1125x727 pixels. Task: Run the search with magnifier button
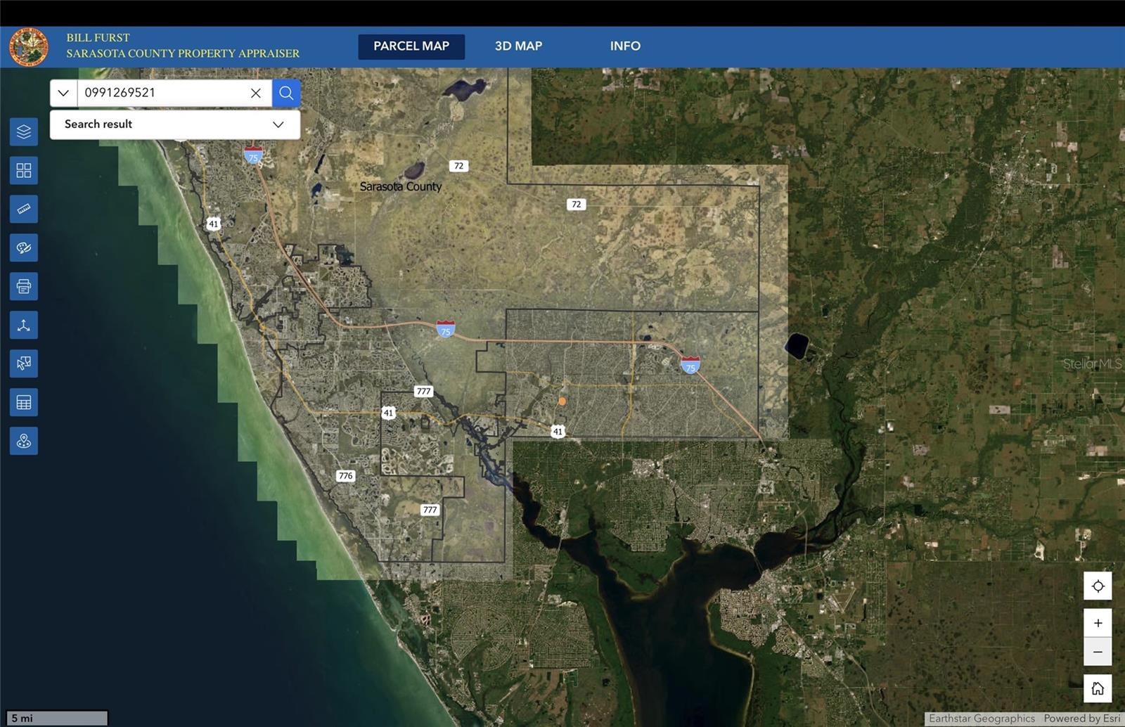point(285,92)
